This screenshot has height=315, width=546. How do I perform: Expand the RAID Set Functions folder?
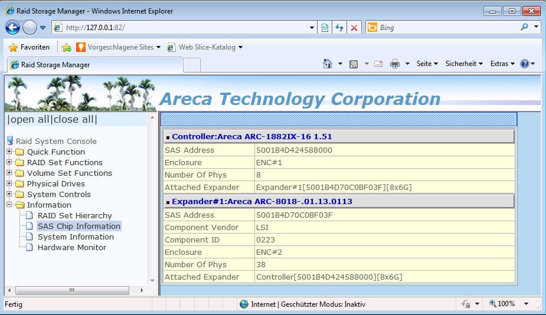(9, 162)
